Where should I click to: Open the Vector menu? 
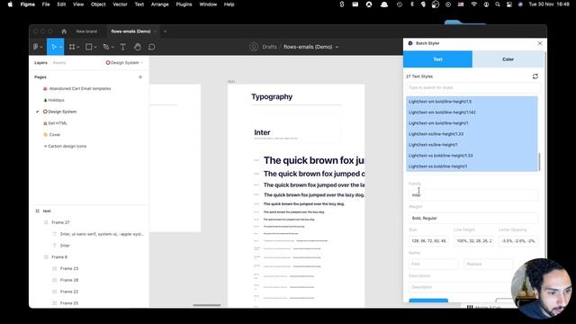pos(120,4)
